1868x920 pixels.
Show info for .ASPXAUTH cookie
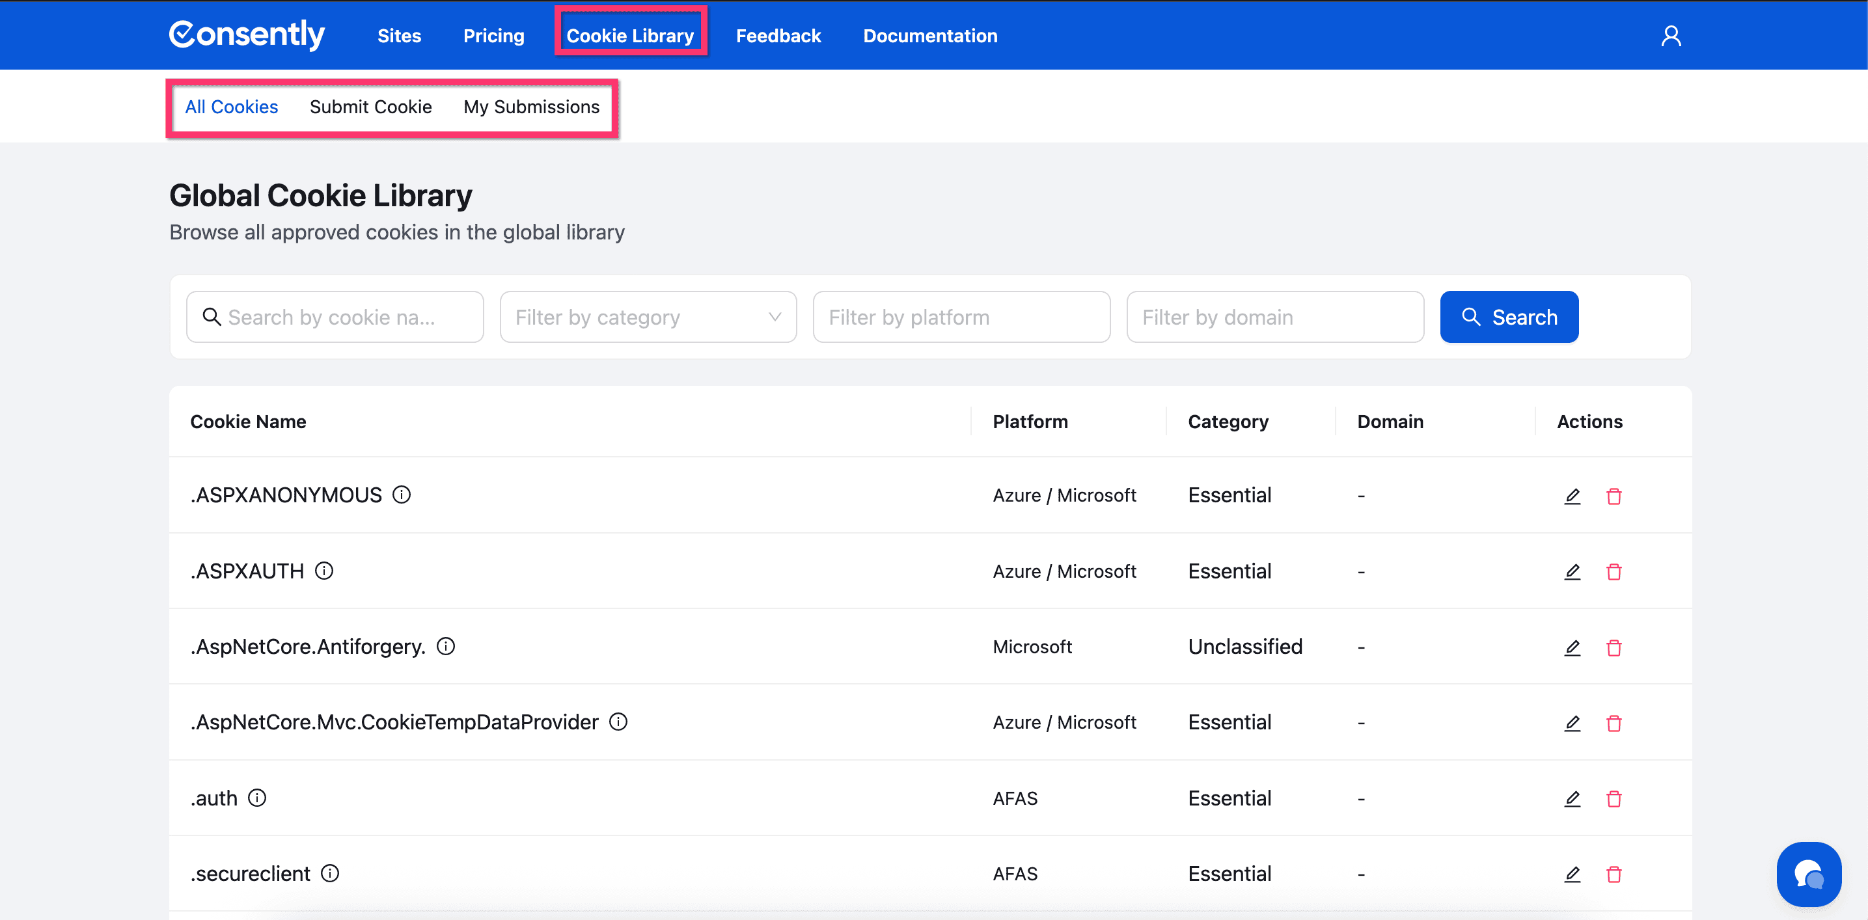(x=324, y=571)
